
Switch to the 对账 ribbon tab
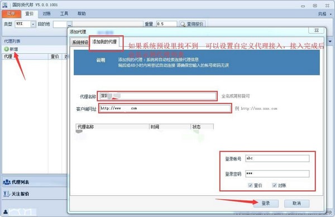tap(46, 14)
